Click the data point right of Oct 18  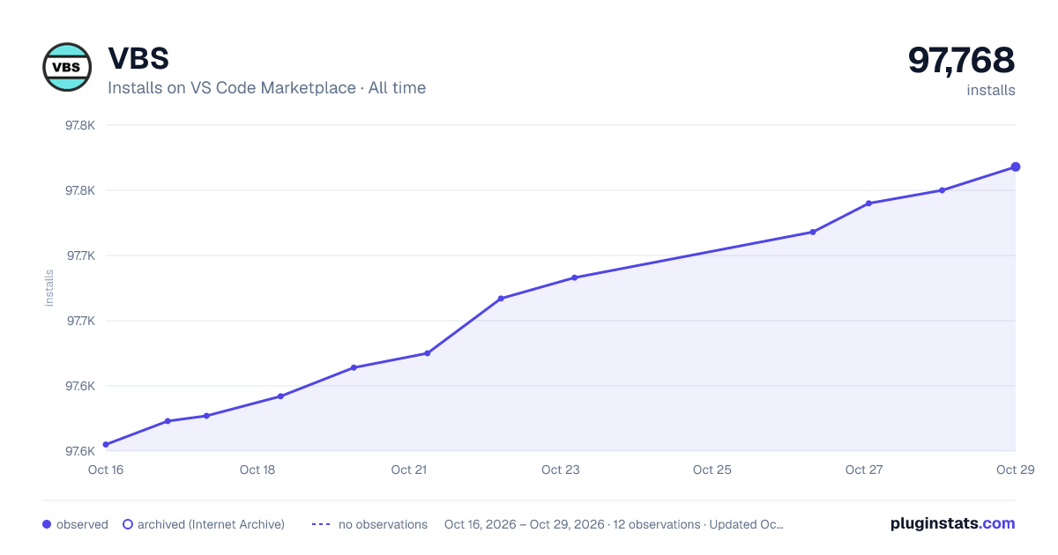pos(280,396)
